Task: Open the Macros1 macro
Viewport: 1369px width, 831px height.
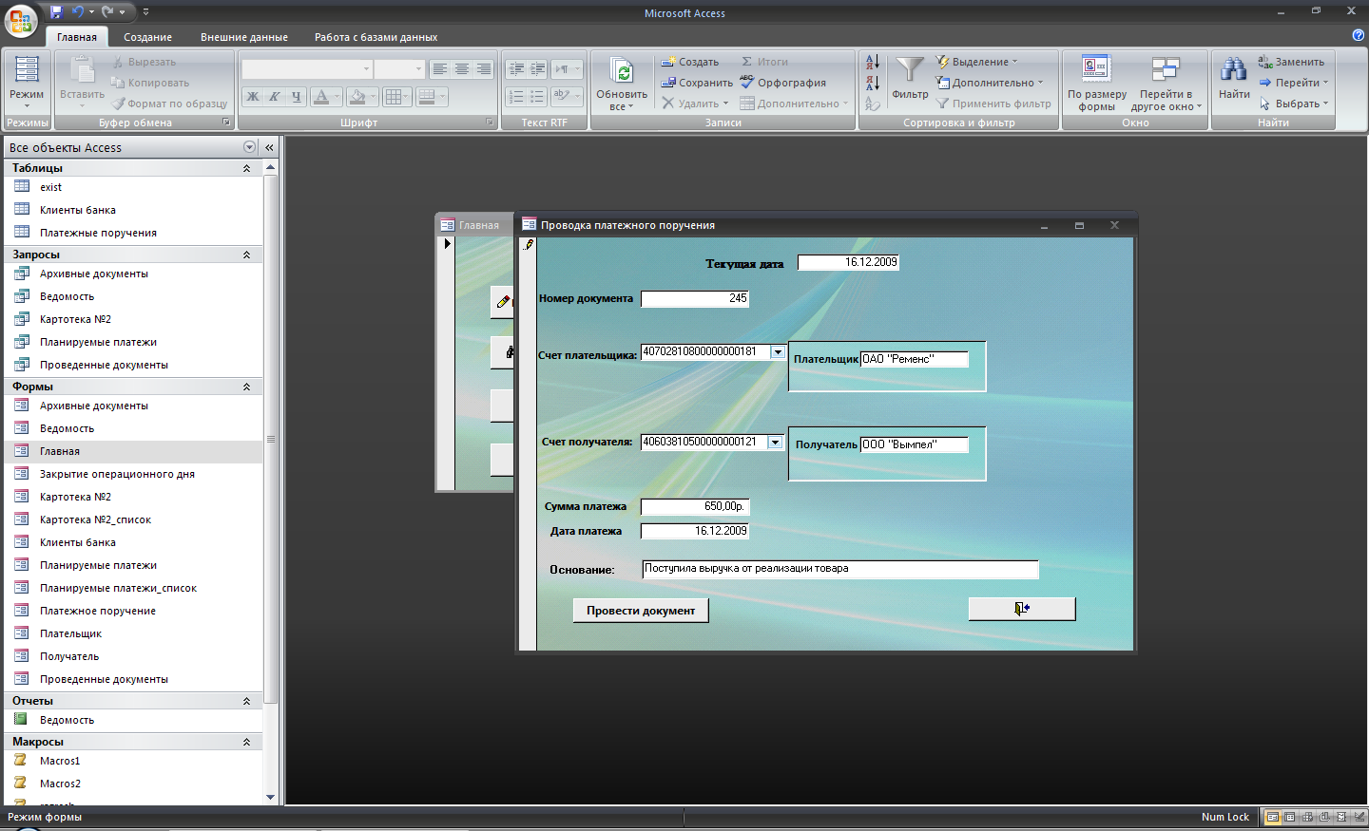Action: tap(60, 761)
